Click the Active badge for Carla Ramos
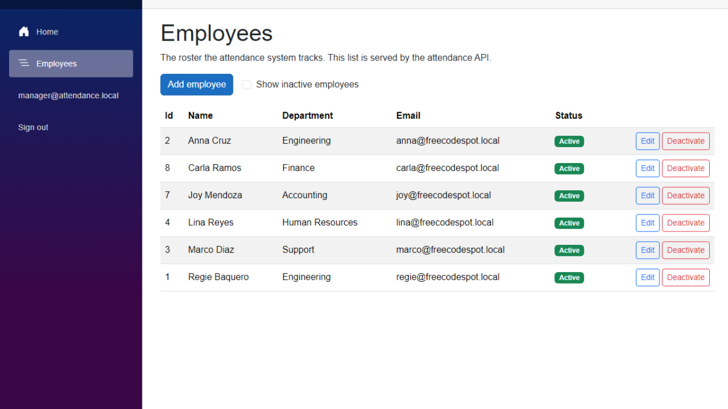The width and height of the screenshot is (728, 409). pos(569,168)
